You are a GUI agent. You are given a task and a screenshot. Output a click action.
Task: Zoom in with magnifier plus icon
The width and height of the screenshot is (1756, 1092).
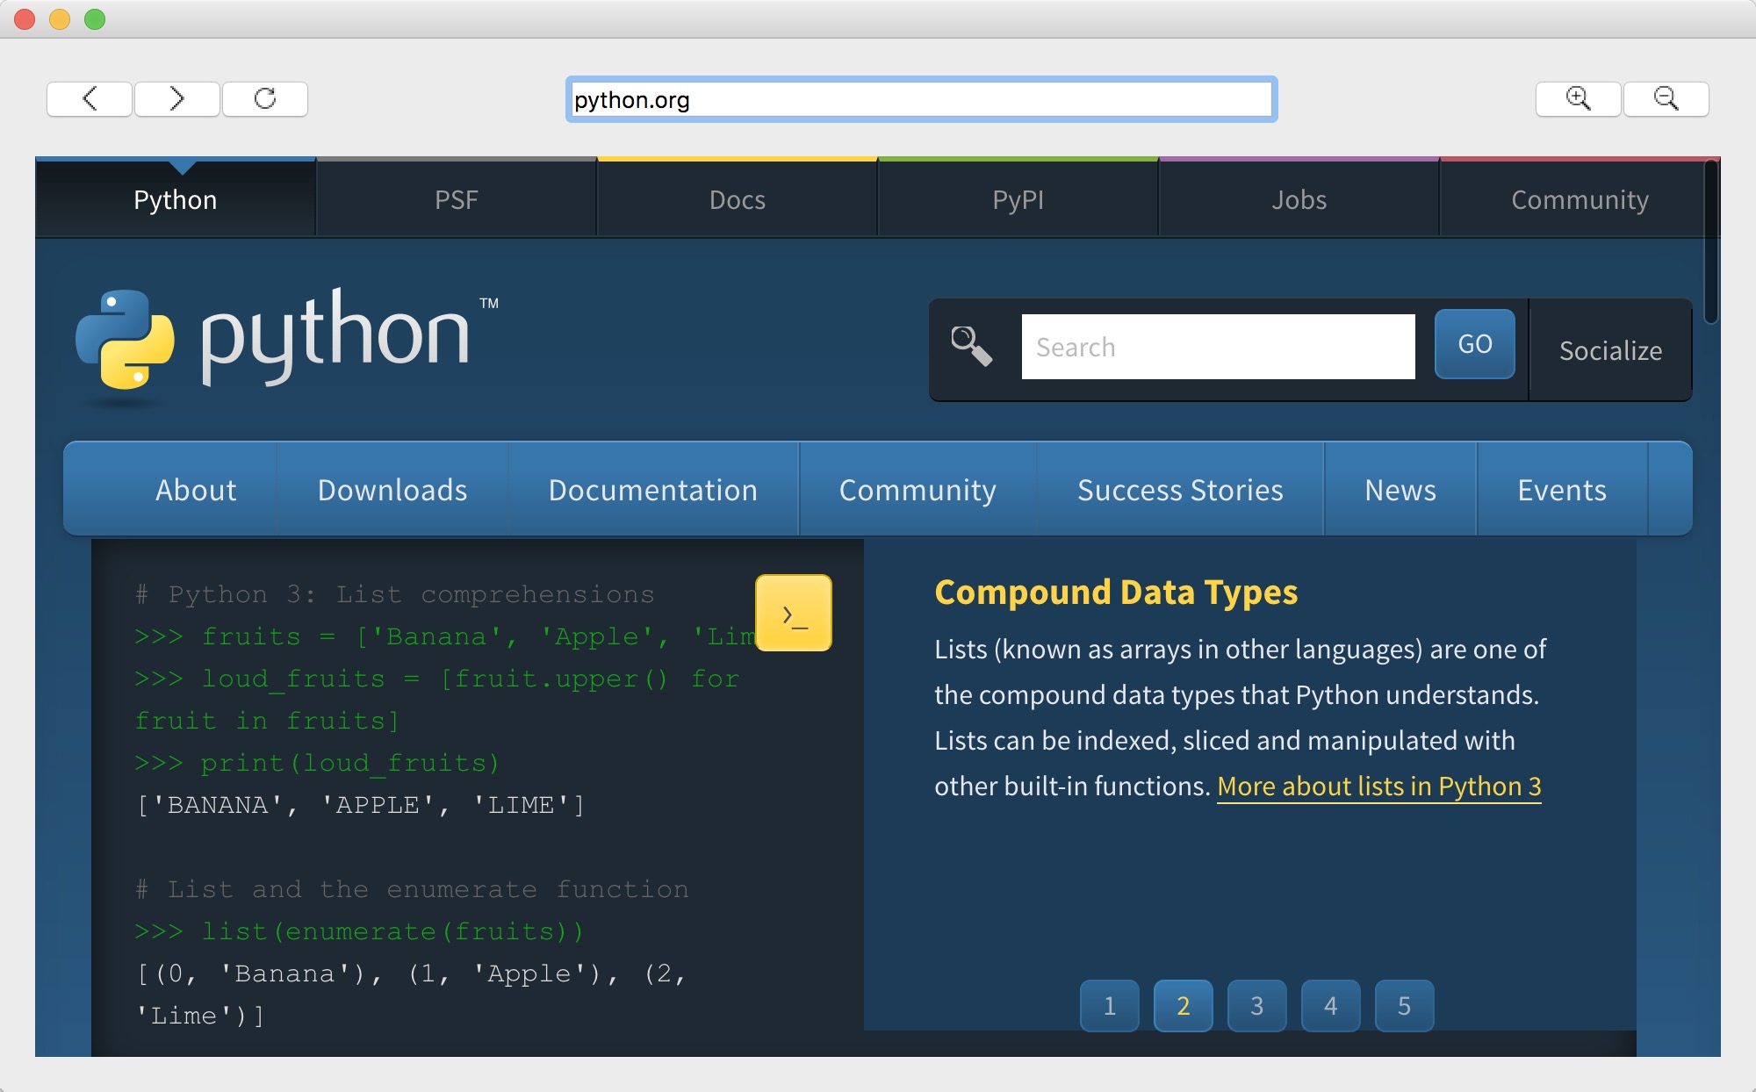click(x=1578, y=98)
